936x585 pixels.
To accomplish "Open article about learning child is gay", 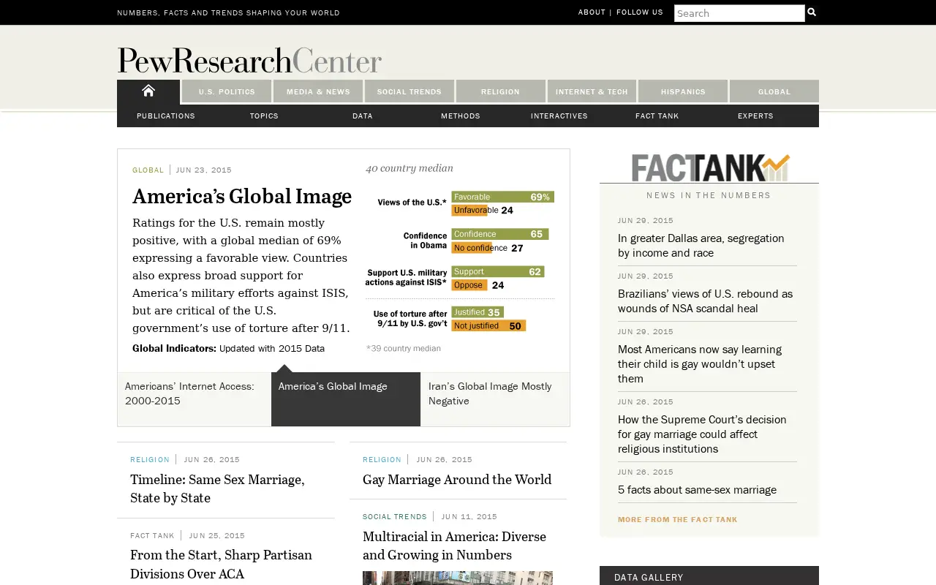I will 700,364.
